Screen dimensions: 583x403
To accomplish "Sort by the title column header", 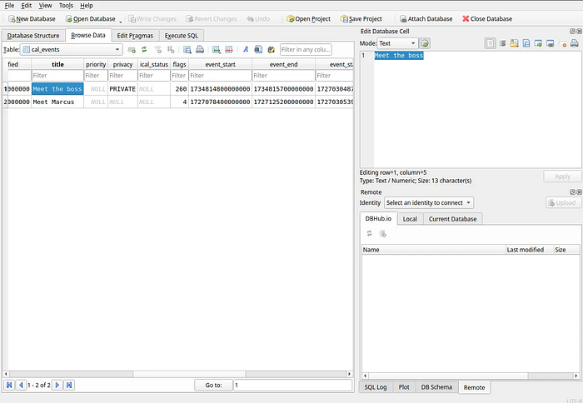I will 57,64.
